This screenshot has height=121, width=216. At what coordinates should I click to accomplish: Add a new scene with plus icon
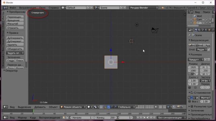pos(122,8)
